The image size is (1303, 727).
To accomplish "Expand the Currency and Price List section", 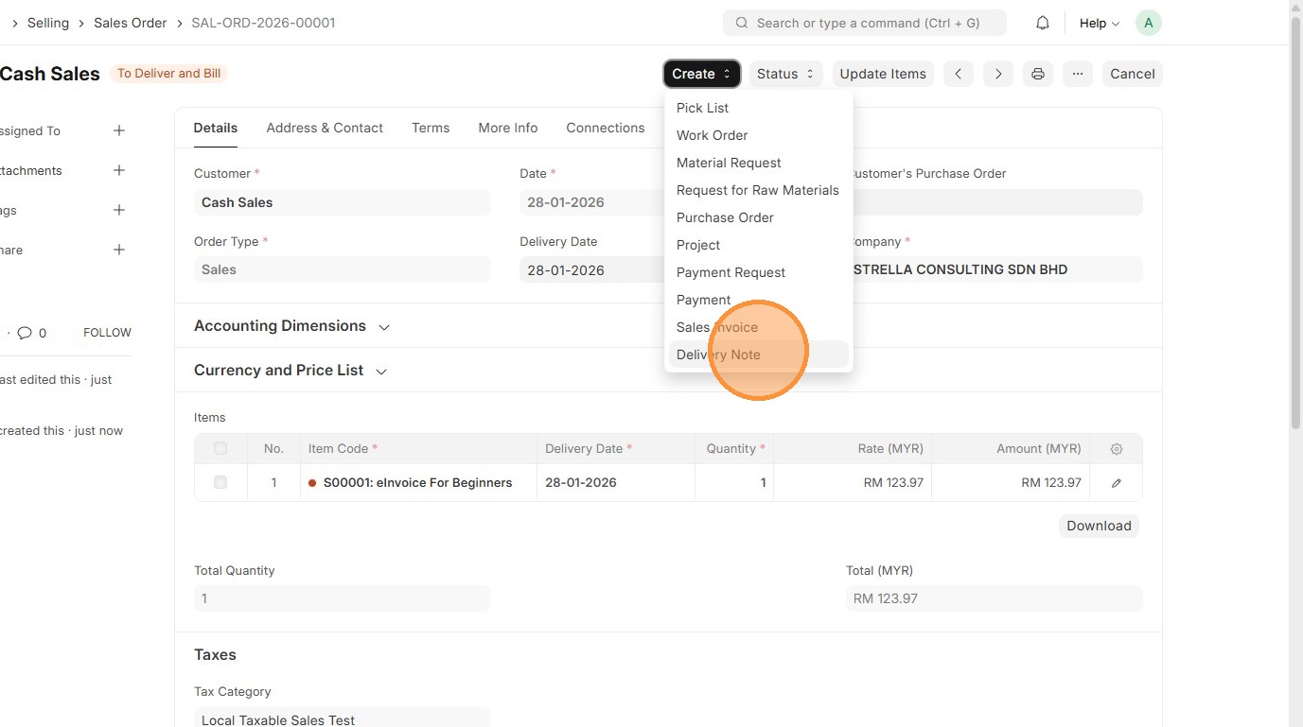I will [291, 371].
